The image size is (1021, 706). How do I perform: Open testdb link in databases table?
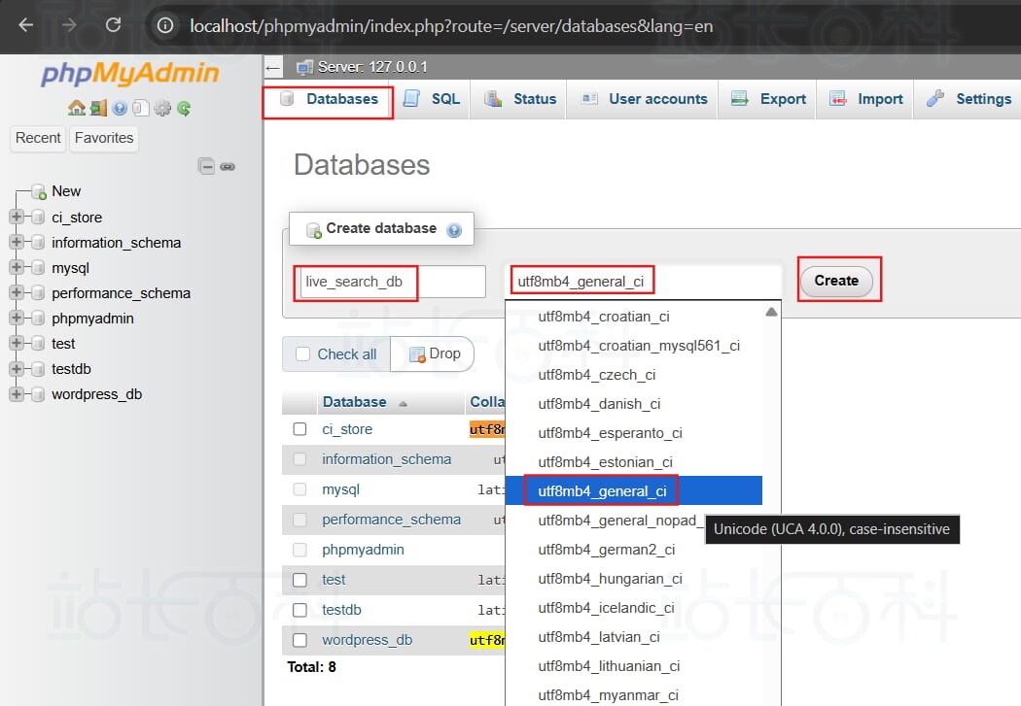pos(341,610)
